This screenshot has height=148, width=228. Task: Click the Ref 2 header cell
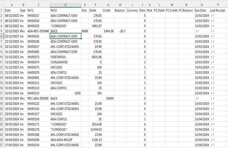click(x=66, y=10)
